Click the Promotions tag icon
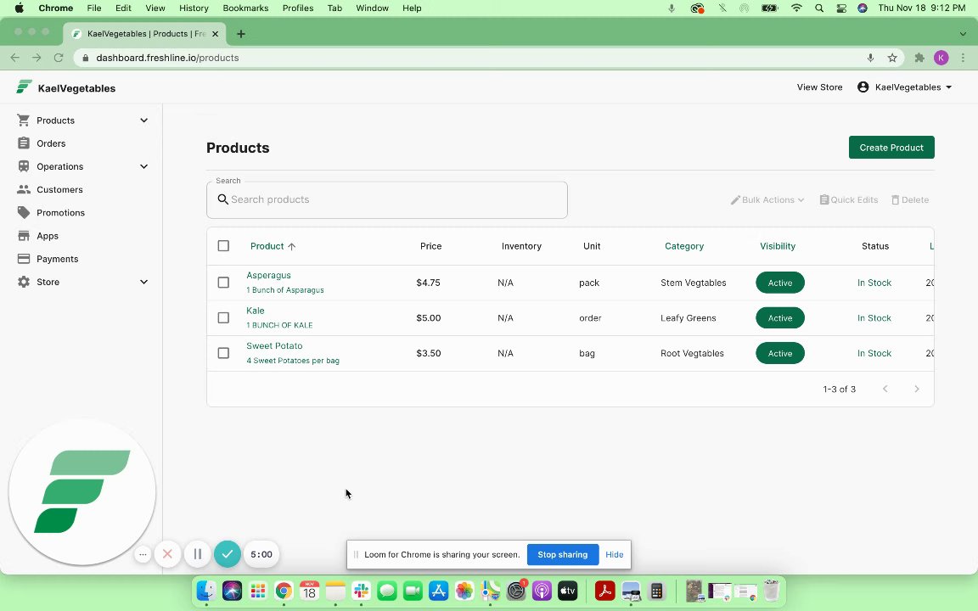This screenshot has width=978, height=611. coord(24,213)
